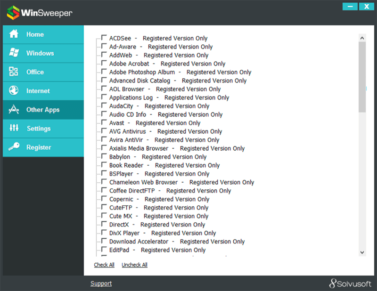Click the list scroll down arrow

(x=362, y=252)
